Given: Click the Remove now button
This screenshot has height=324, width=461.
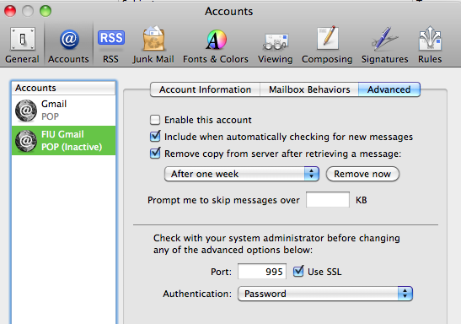Looking at the screenshot, I should 362,174.
